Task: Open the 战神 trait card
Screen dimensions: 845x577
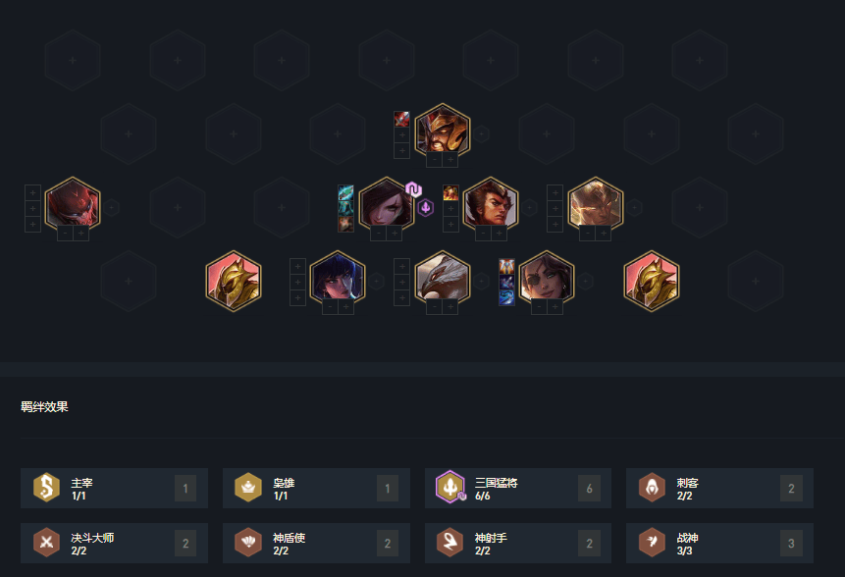Action: click(719, 543)
